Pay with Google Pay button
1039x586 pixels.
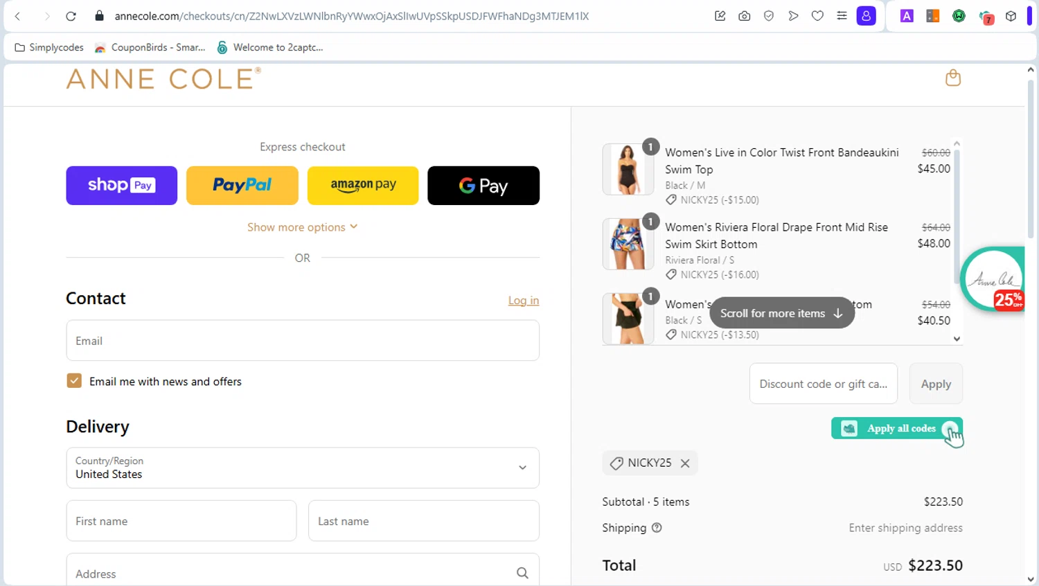click(x=483, y=186)
